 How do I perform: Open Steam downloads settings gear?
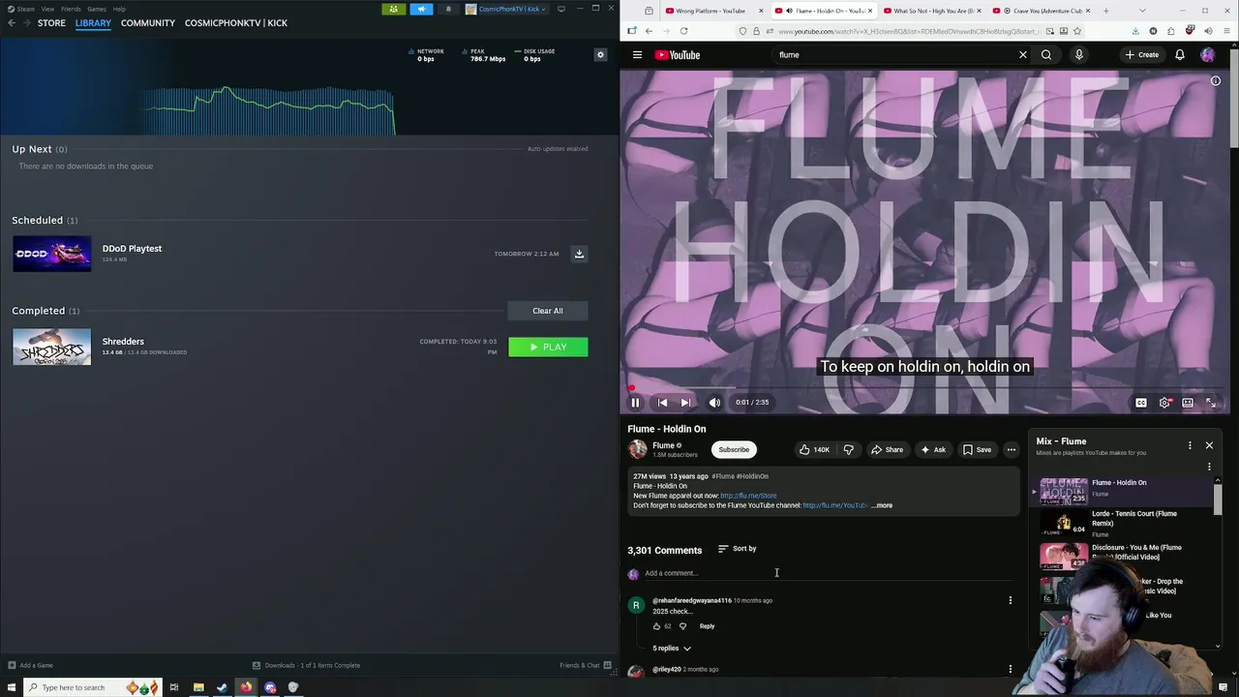click(x=600, y=55)
